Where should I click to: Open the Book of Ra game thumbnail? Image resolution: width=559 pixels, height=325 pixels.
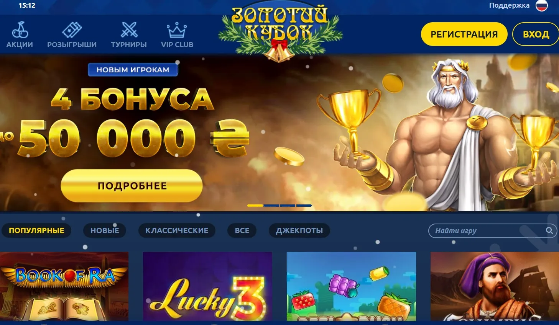64,286
